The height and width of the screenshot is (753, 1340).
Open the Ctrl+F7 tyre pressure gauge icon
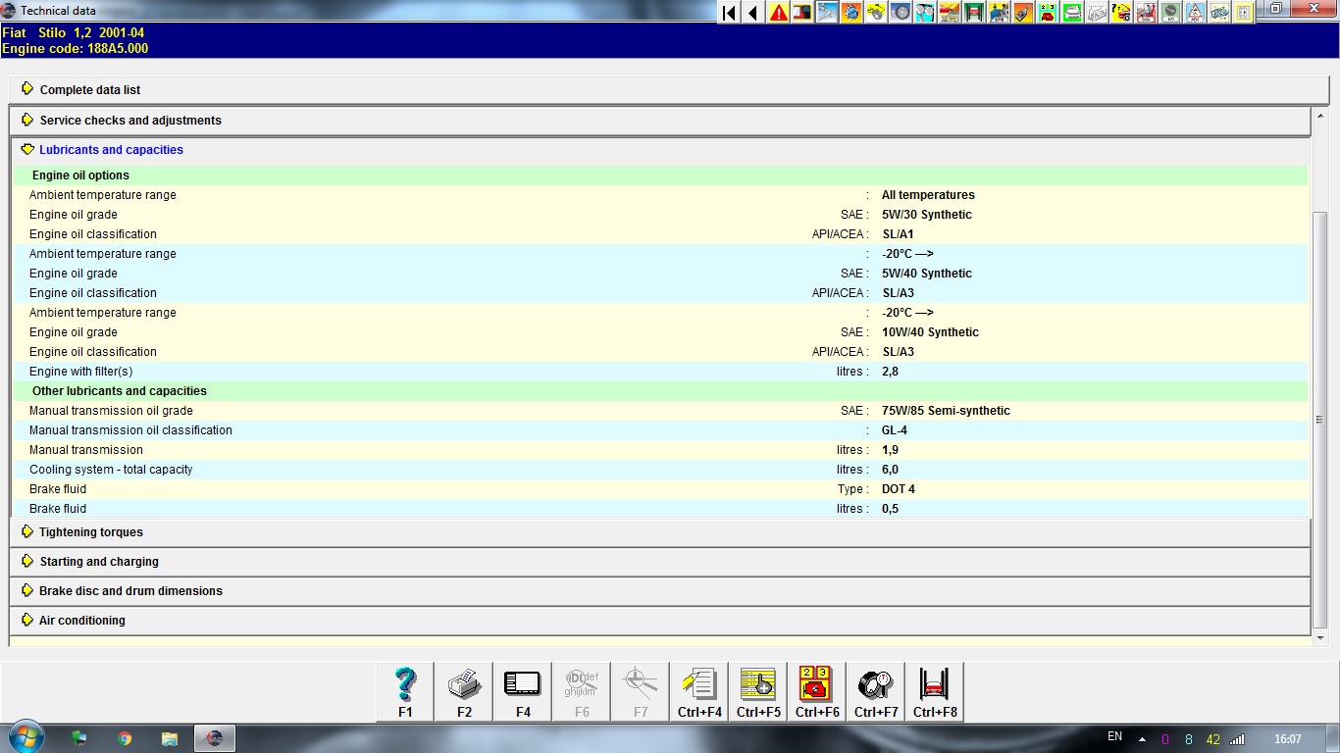point(876,691)
